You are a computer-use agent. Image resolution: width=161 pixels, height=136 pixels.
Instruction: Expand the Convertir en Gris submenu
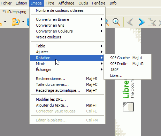67,25
